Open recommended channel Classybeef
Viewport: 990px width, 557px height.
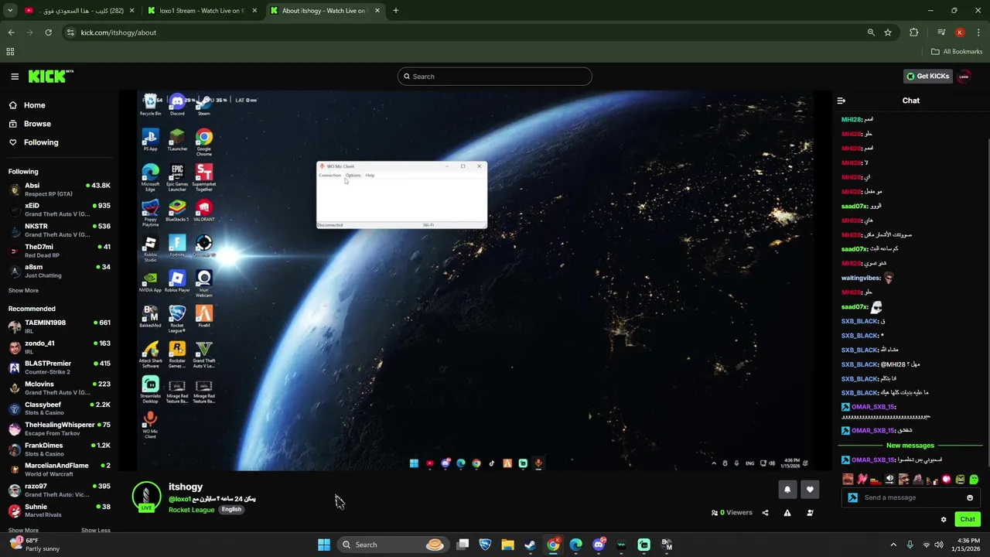(x=60, y=408)
